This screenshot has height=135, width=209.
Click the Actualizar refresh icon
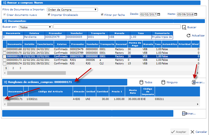[x=188, y=36]
